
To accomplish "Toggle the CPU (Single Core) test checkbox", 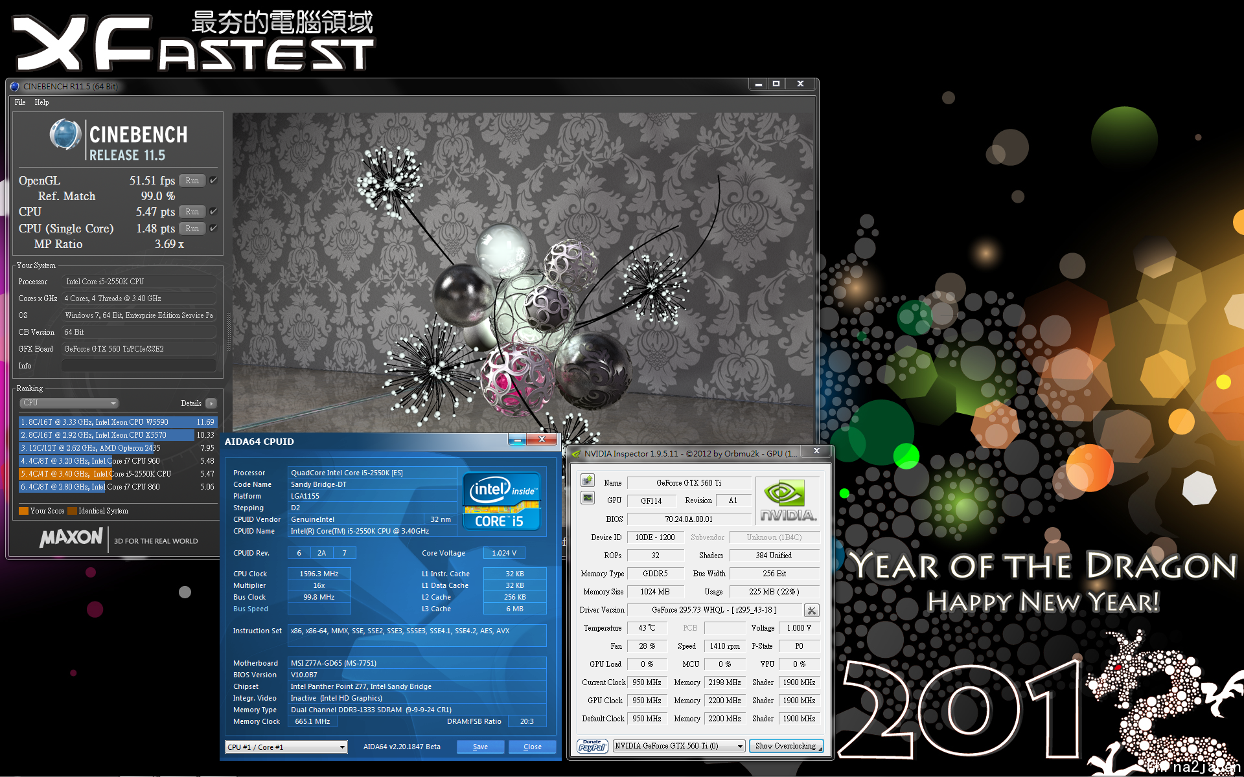I will [x=214, y=229].
